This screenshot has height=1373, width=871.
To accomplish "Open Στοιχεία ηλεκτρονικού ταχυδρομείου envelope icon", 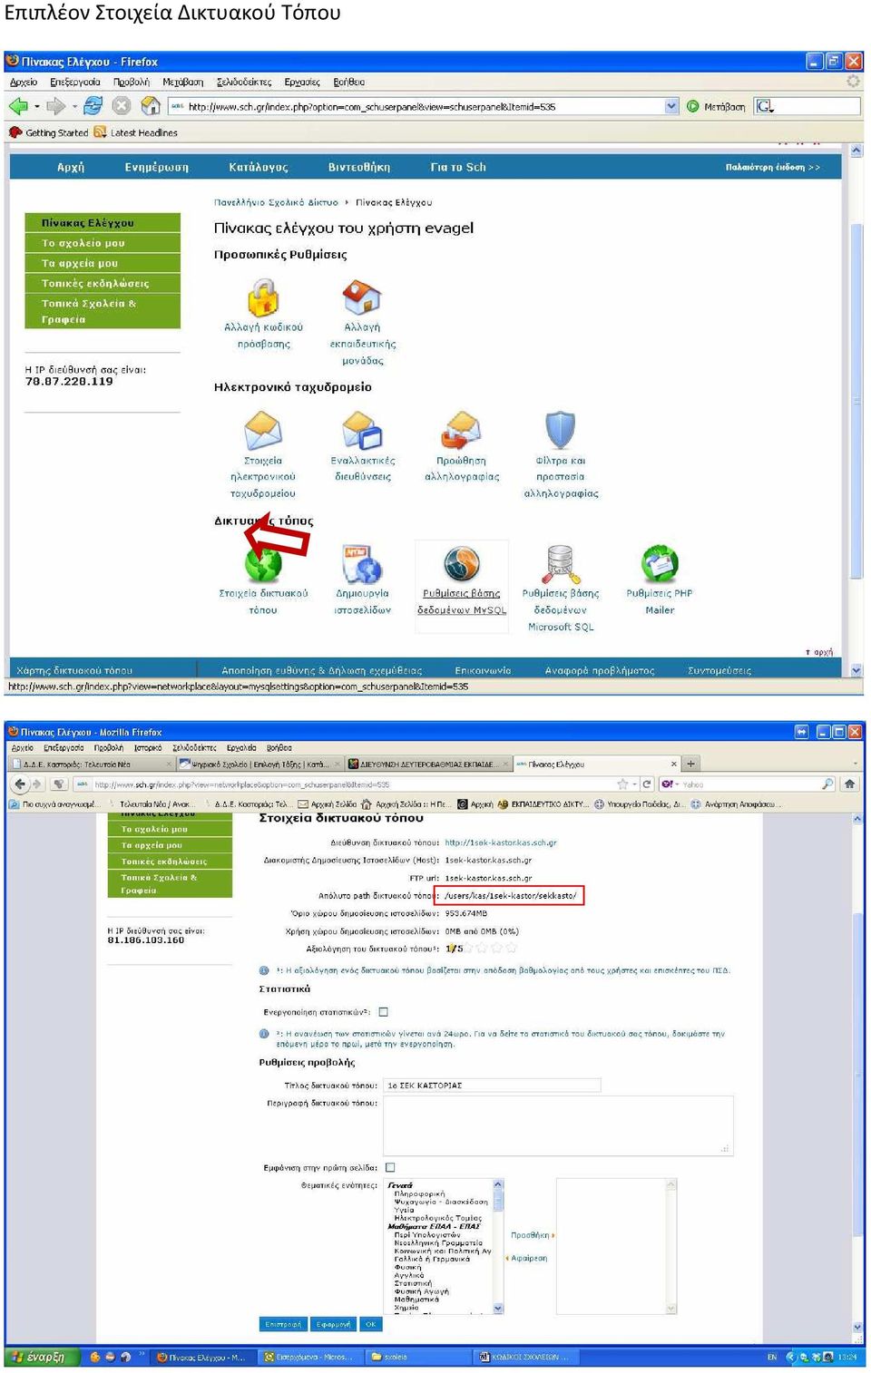I will coord(263,431).
